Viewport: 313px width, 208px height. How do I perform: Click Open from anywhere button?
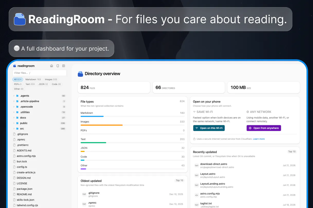[x=264, y=128]
